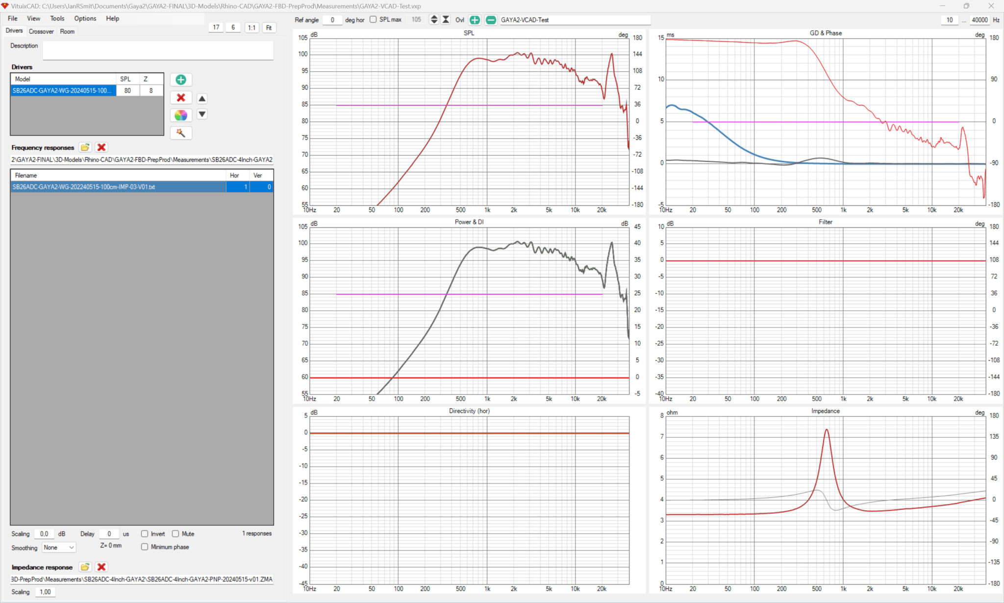Click the Filename column header

[x=118, y=175]
